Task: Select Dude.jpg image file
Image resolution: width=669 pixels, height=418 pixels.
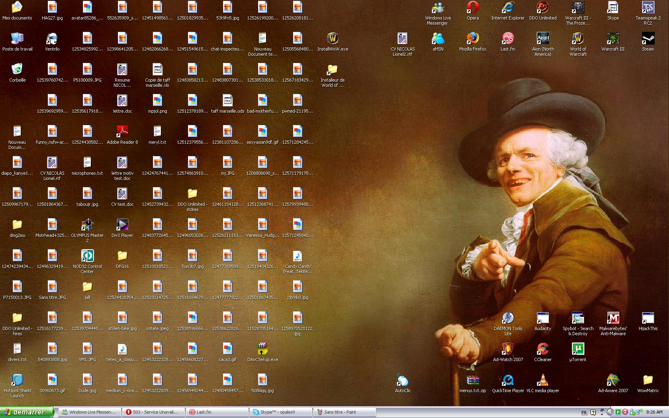Action: click(87, 383)
